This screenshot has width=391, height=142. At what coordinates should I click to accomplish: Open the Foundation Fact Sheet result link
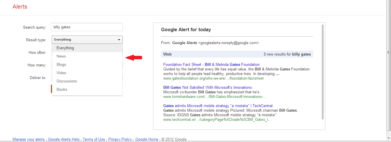point(211,64)
